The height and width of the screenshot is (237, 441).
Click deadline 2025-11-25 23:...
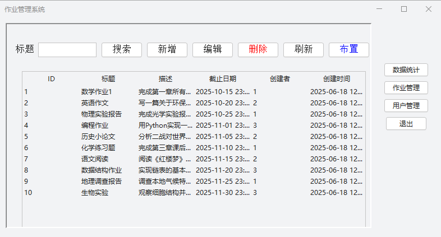[x=223, y=182]
